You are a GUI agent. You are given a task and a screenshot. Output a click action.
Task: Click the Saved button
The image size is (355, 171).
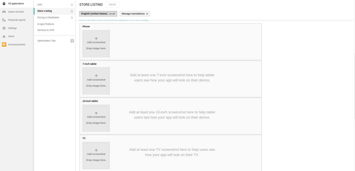point(112,4)
